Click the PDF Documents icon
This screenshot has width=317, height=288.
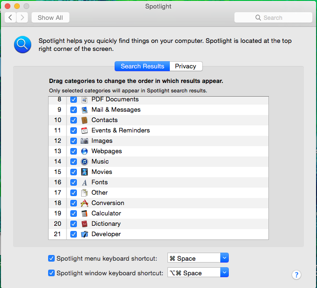pyautogui.click(x=84, y=99)
